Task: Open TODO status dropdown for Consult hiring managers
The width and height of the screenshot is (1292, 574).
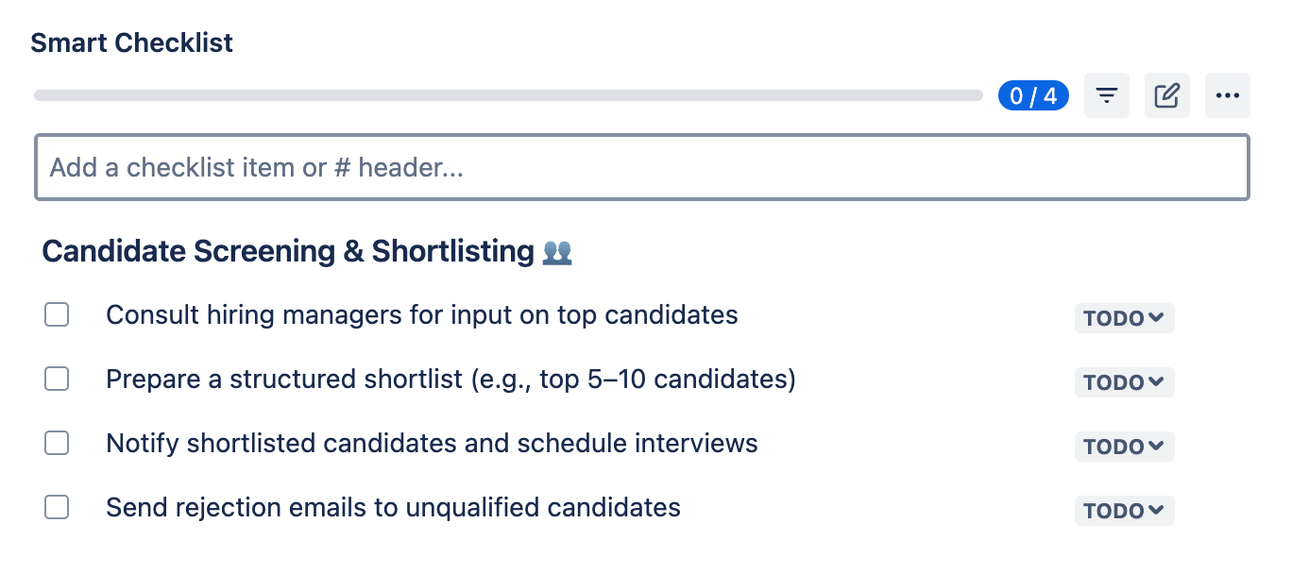Action: point(1124,318)
